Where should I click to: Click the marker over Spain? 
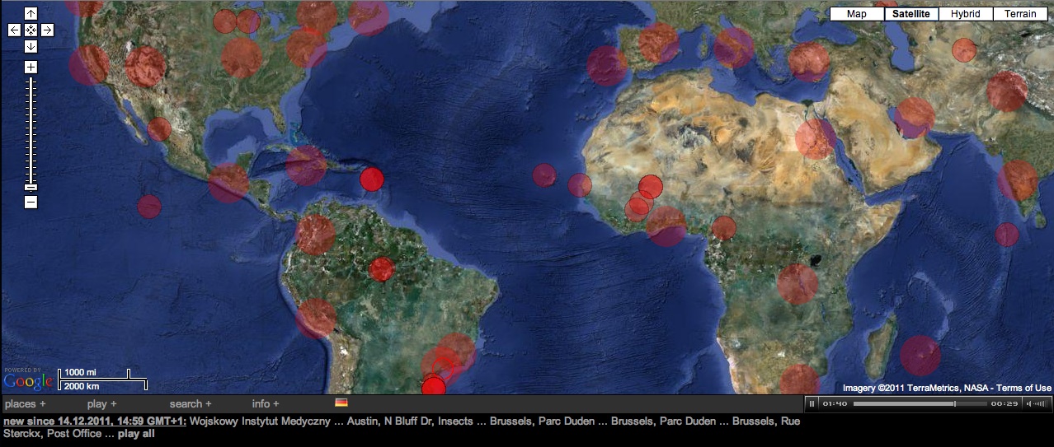[x=658, y=43]
